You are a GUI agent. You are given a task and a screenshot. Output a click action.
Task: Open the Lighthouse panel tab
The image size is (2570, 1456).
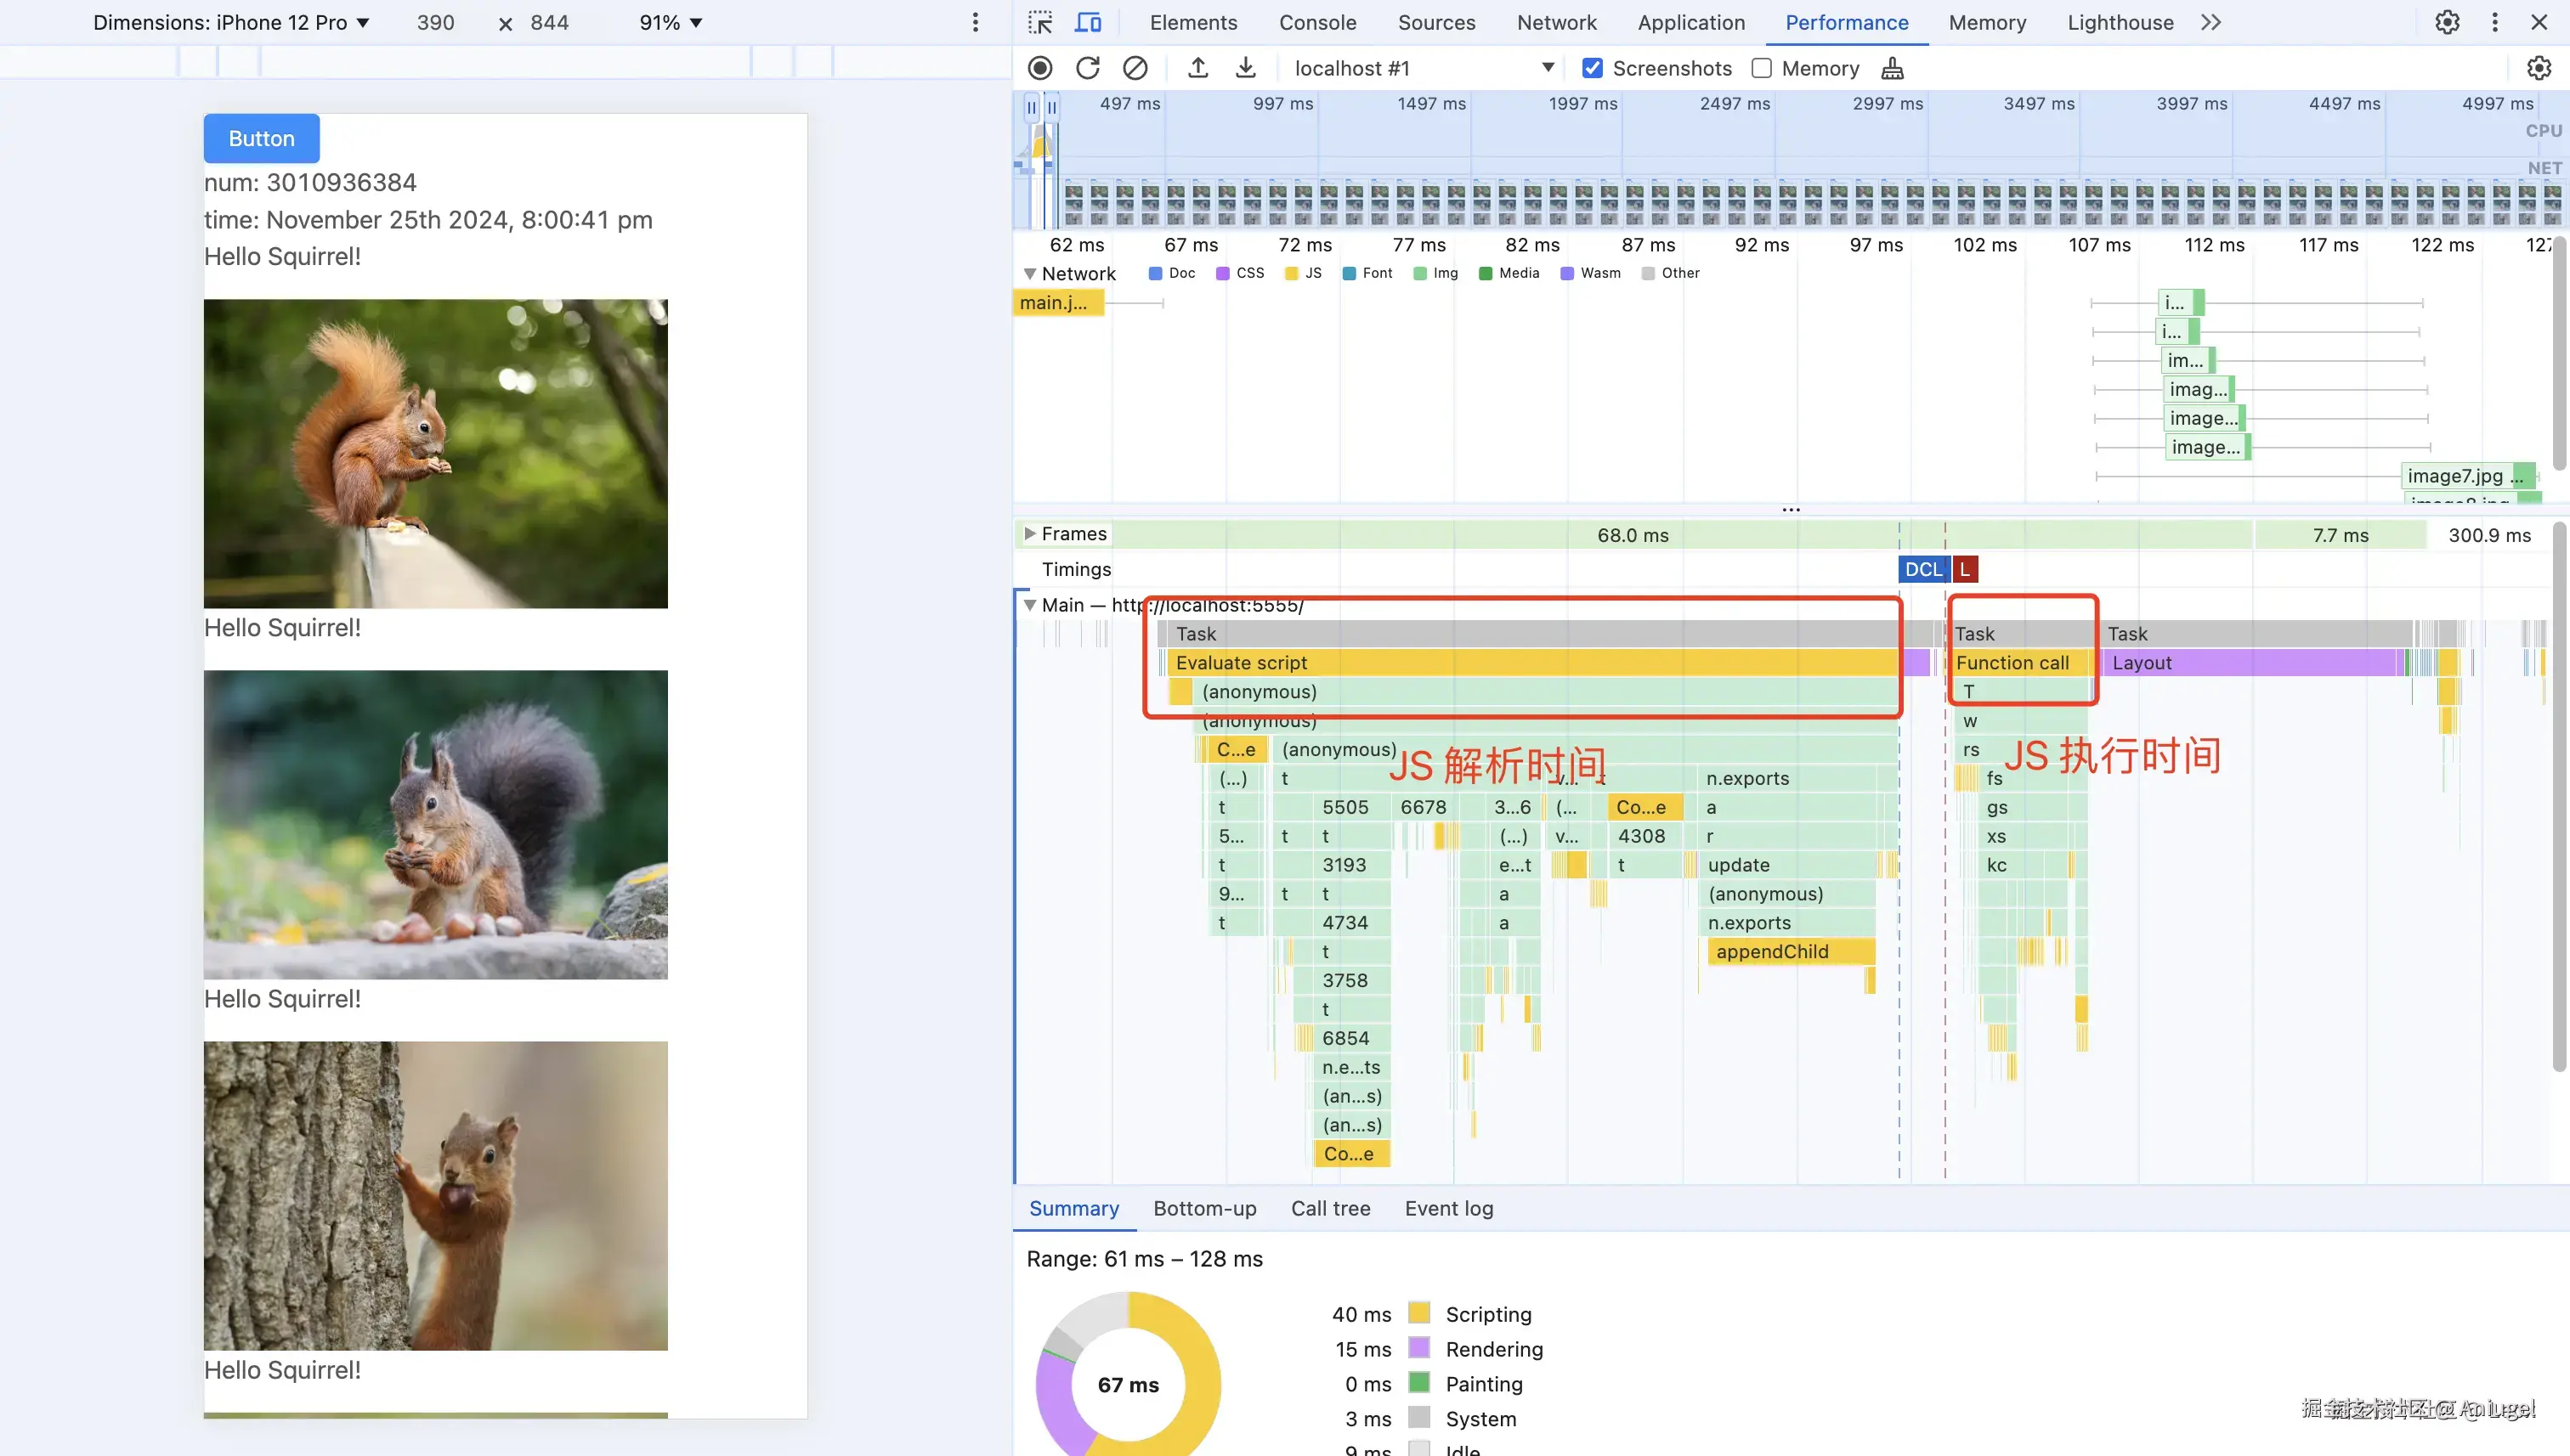tap(2120, 22)
